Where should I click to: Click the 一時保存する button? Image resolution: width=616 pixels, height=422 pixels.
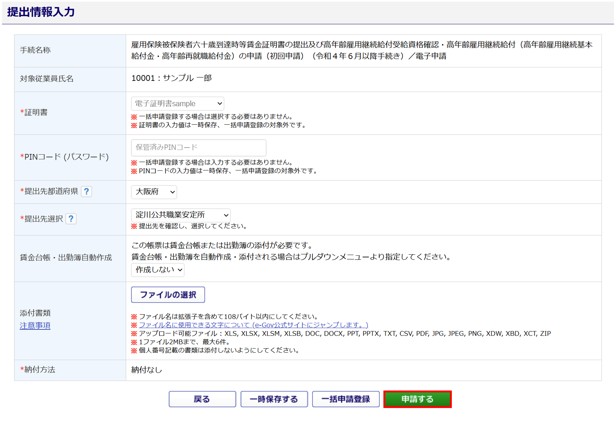274,399
